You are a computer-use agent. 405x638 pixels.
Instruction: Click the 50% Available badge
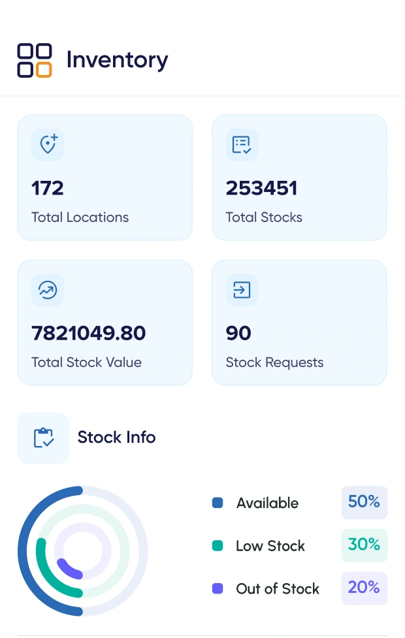pos(364,502)
